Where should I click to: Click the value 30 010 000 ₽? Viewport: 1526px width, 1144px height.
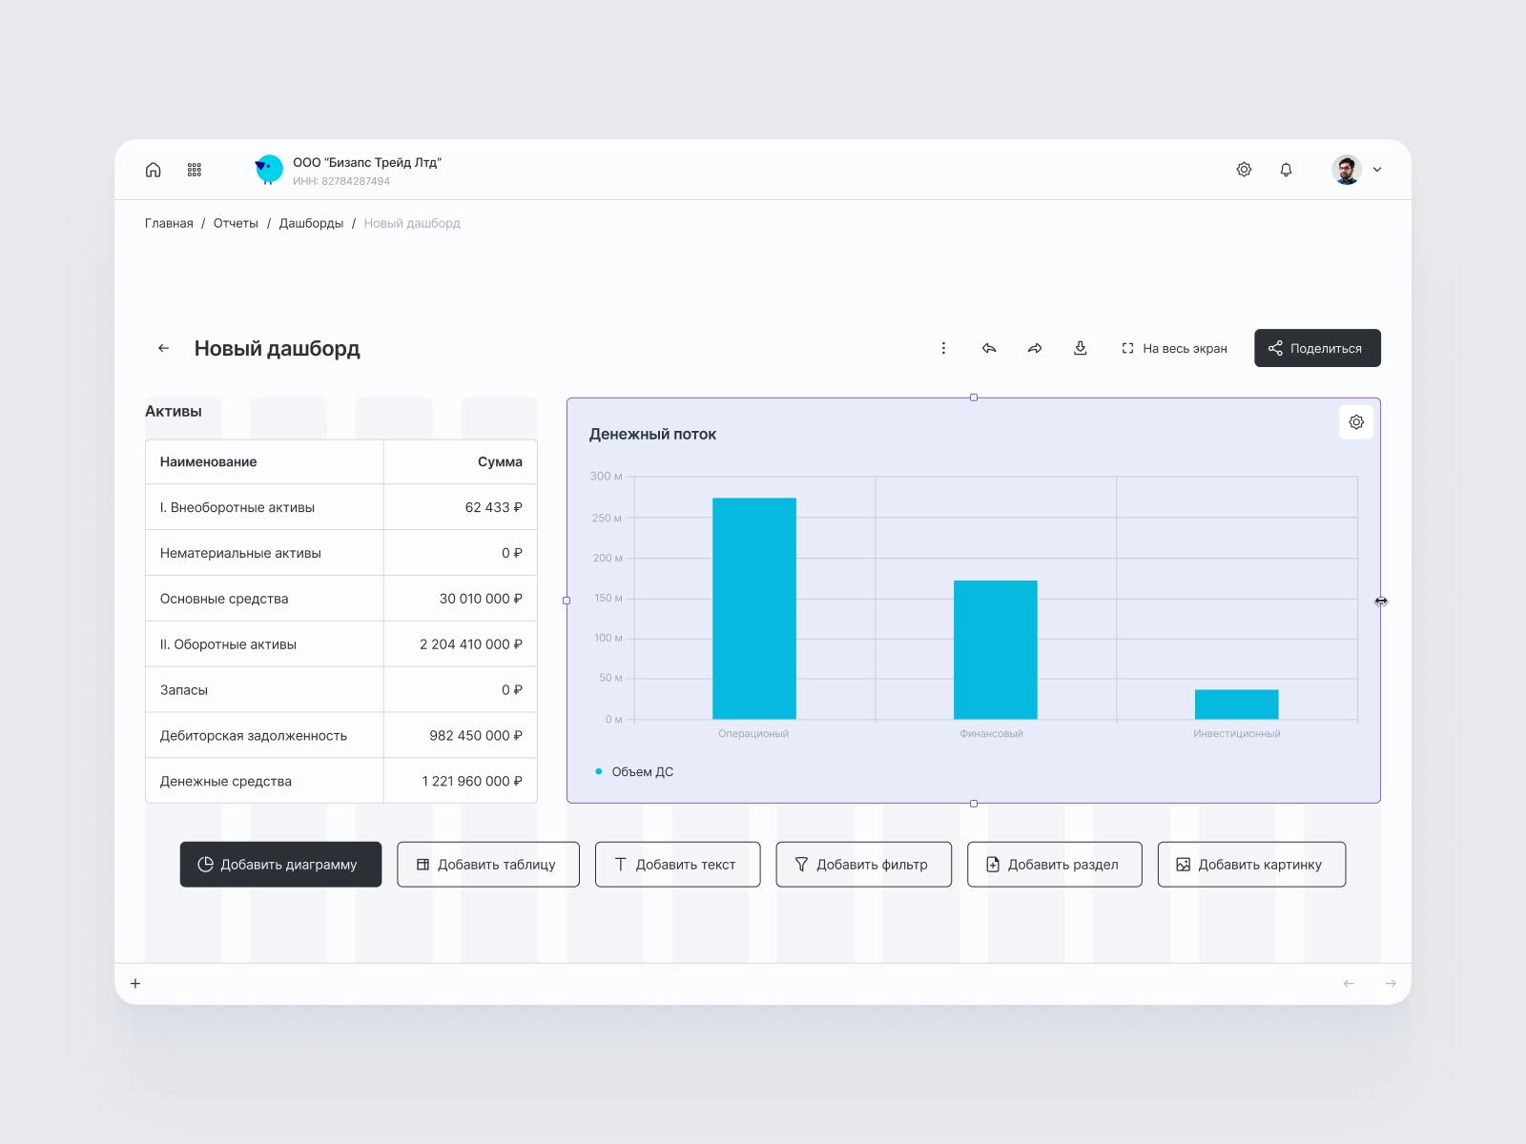481,599
